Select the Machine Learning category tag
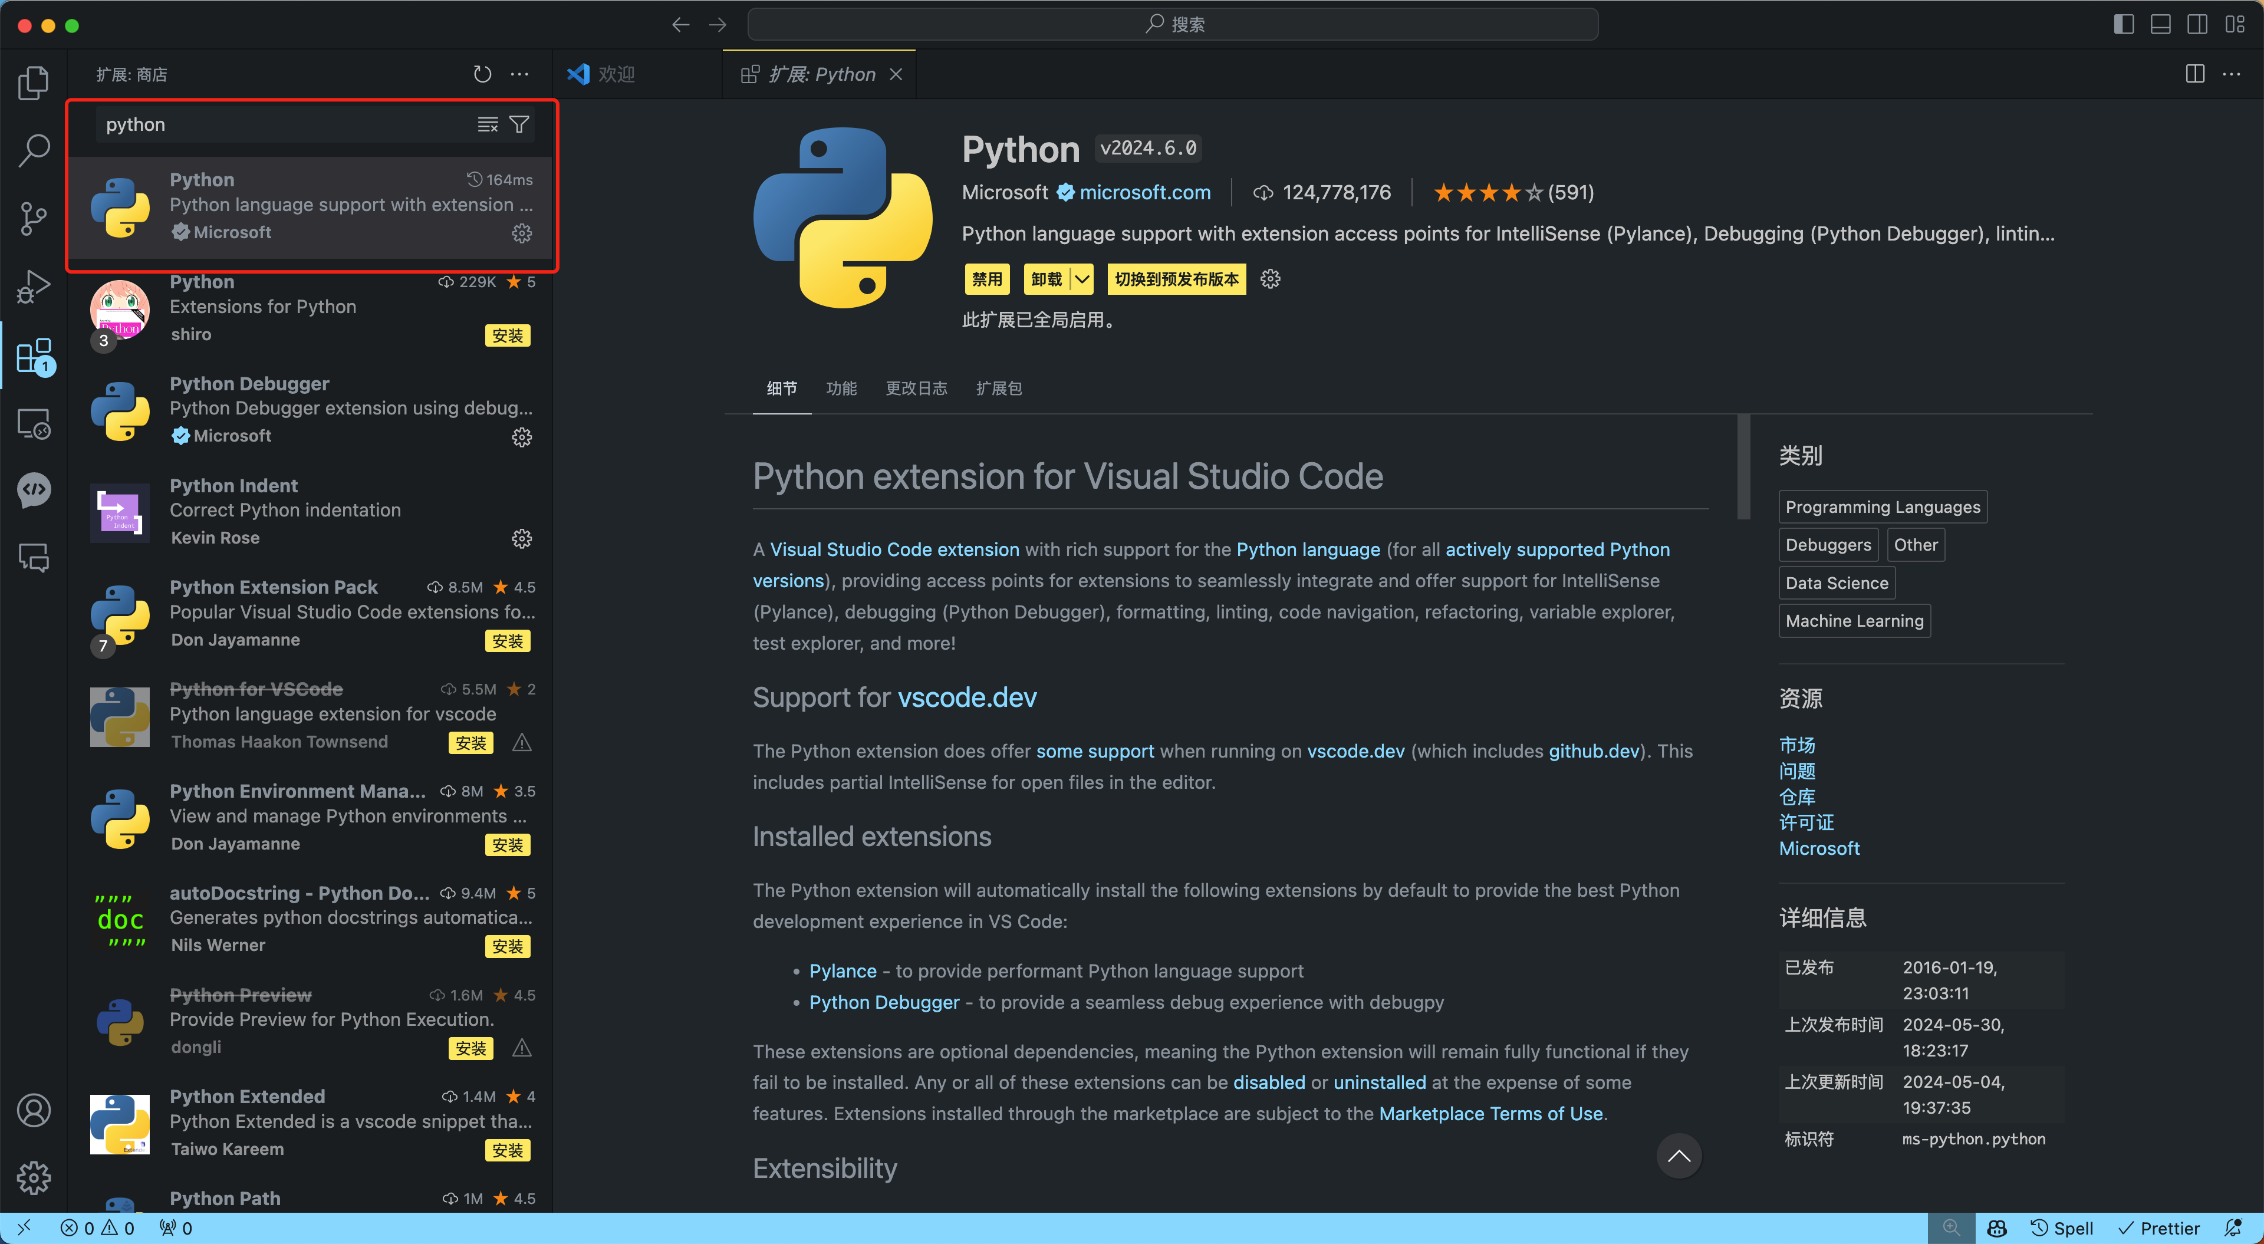The image size is (2264, 1244). 1854,621
